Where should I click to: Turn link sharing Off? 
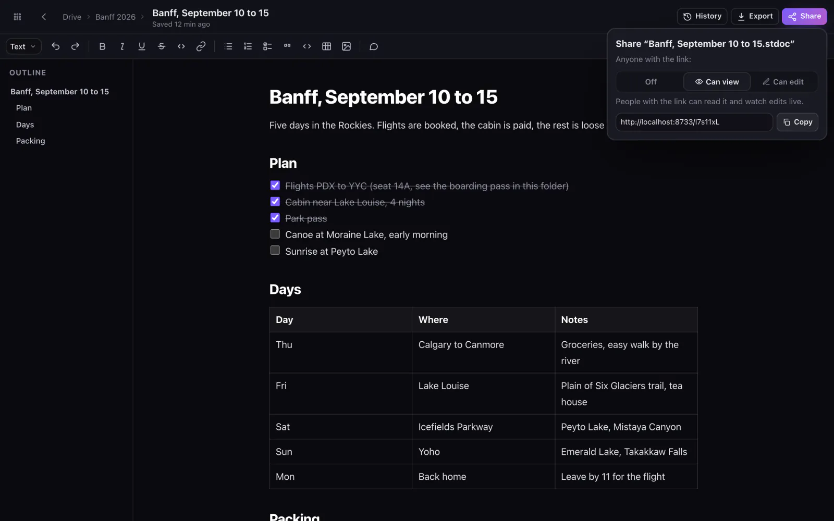pos(651,82)
